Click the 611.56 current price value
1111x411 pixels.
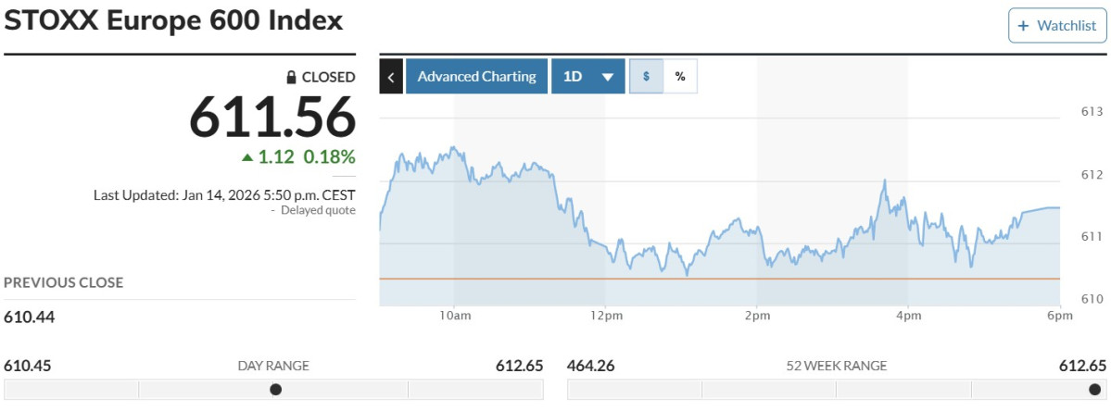pyautogui.click(x=272, y=118)
